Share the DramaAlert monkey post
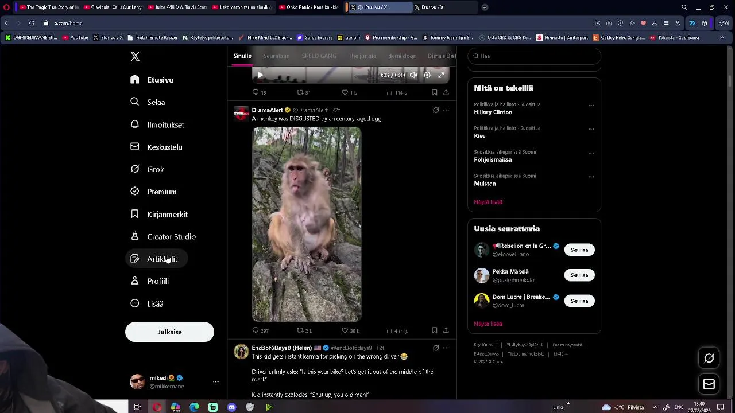This screenshot has width=735, height=413. [446, 330]
